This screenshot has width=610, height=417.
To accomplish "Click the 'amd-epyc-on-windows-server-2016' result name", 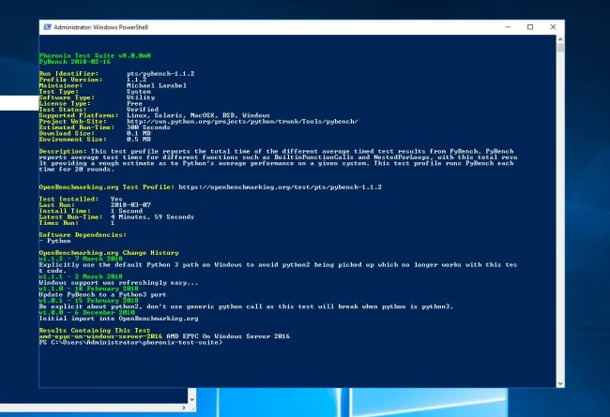I will coord(91,335).
